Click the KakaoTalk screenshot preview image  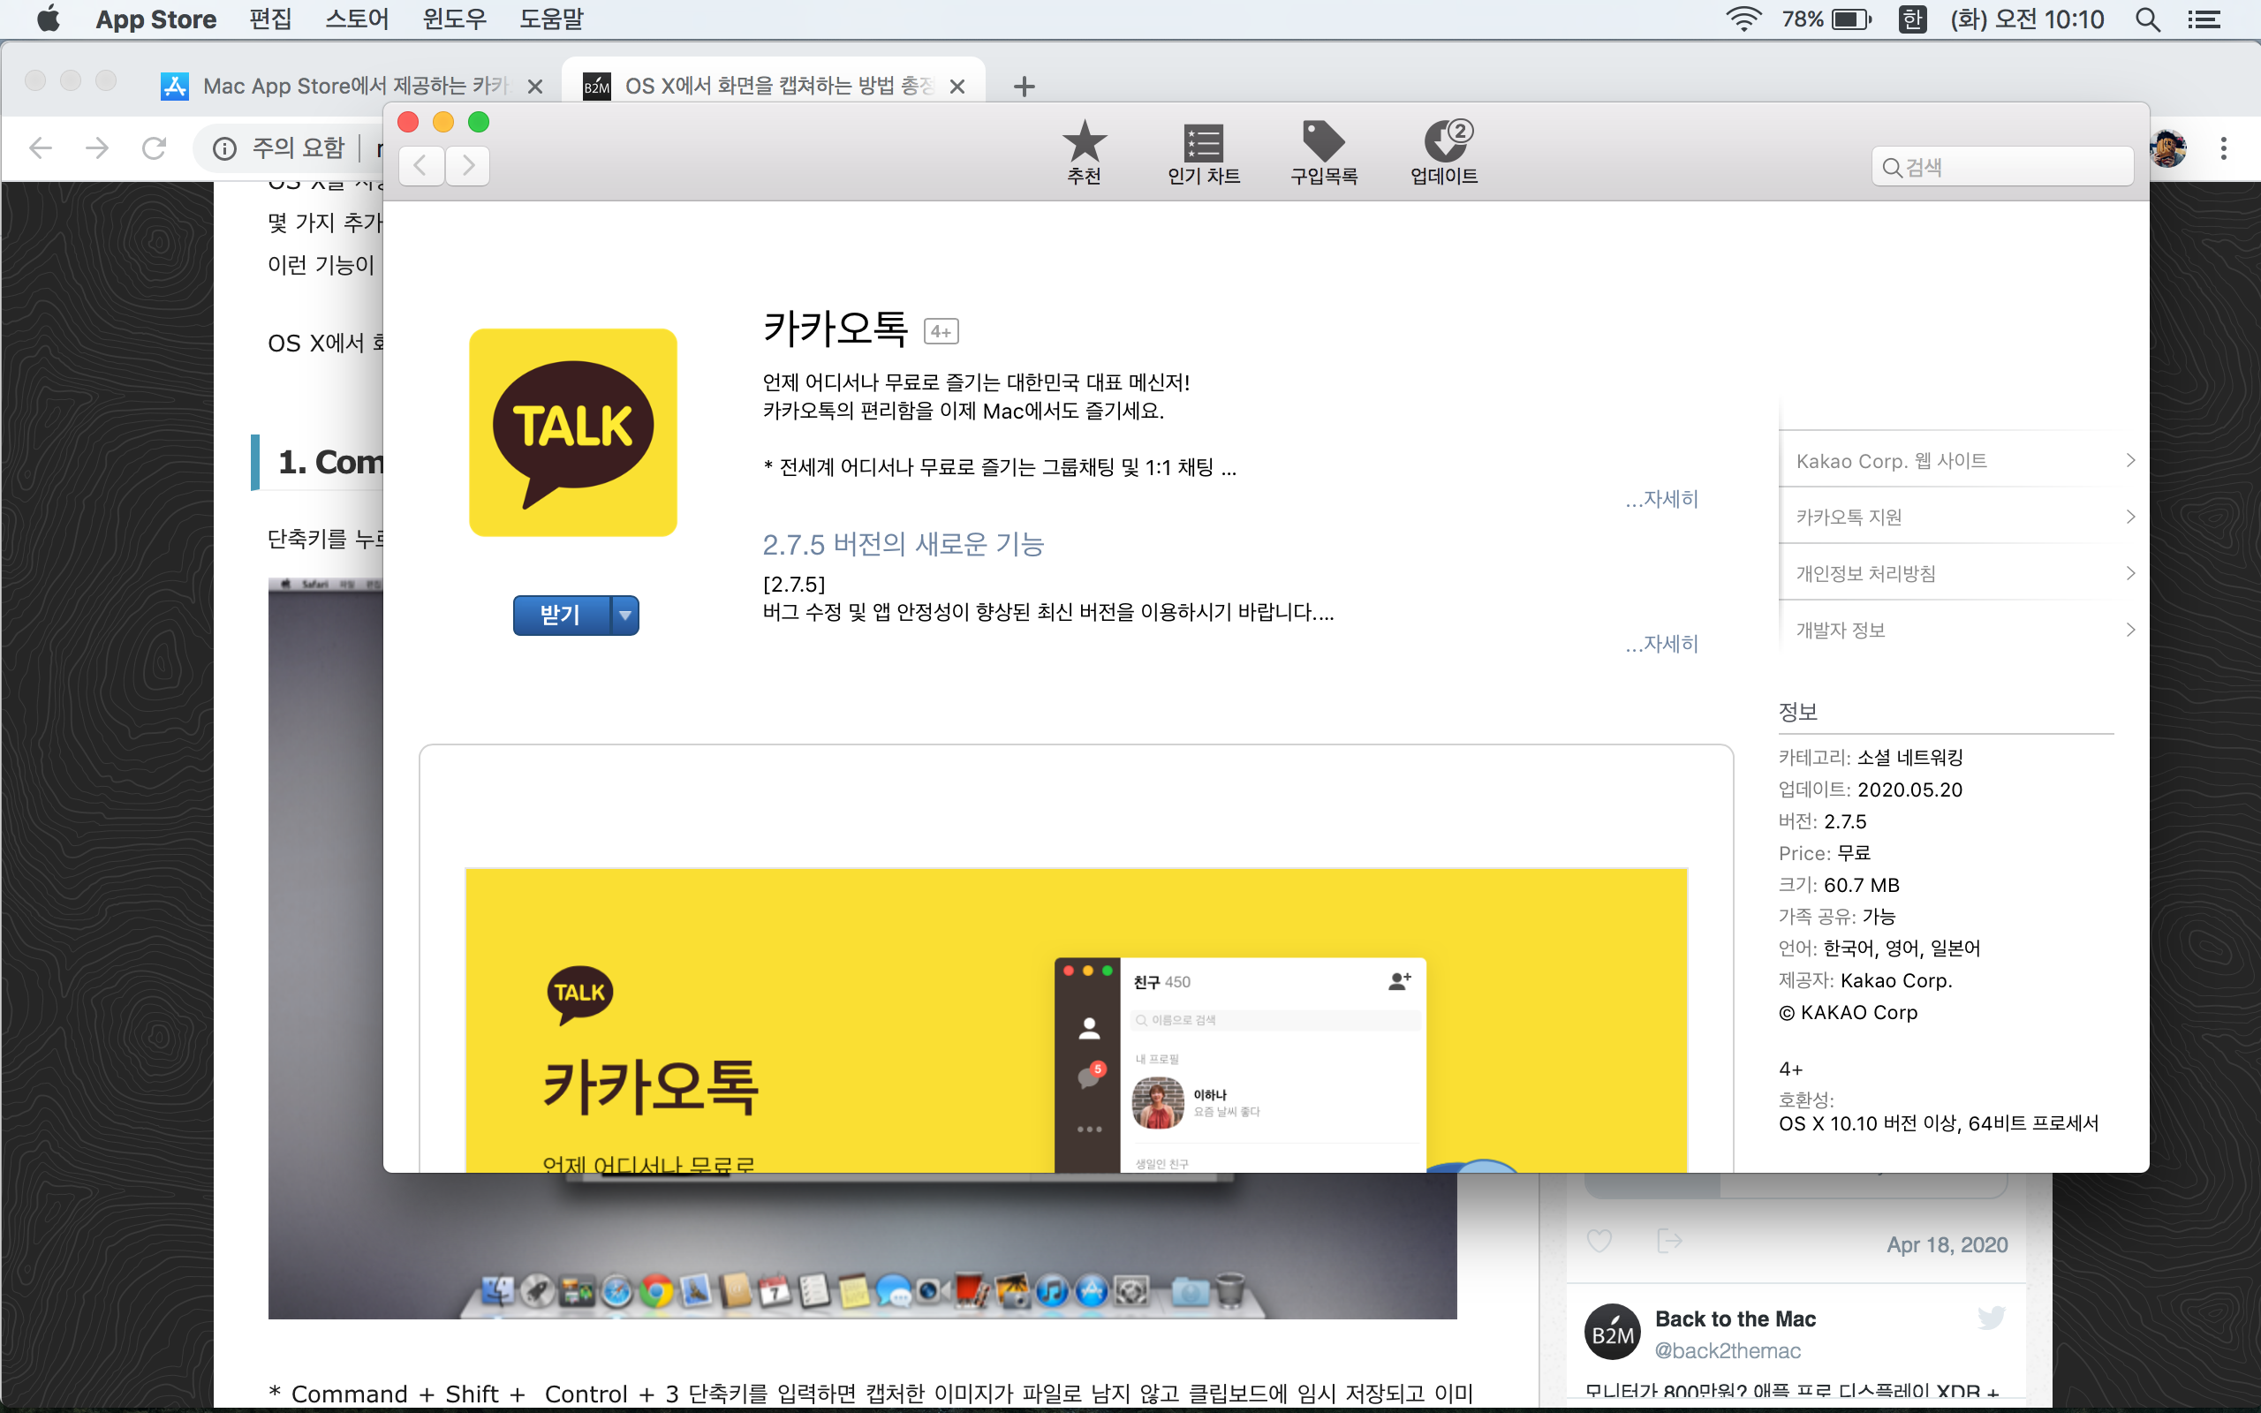(1076, 1019)
